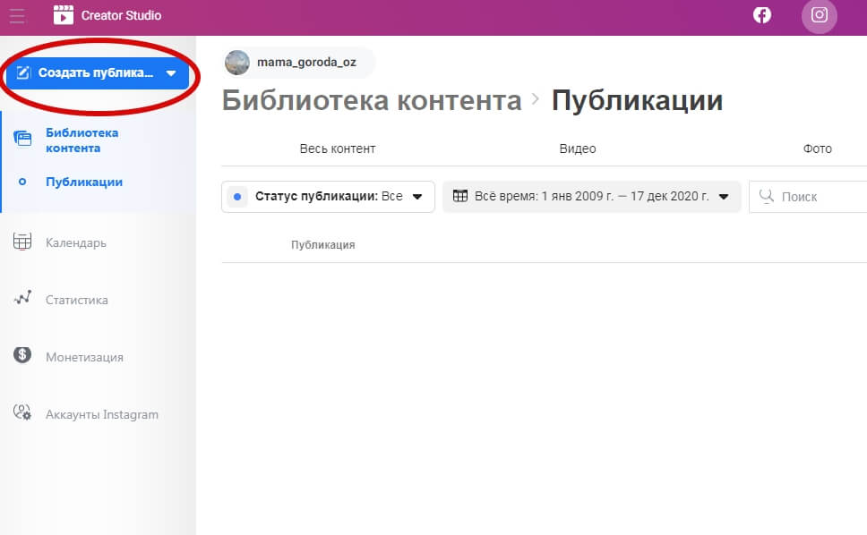Click the Публикация column header
This screenshot has width=867, height=535.
323,244
